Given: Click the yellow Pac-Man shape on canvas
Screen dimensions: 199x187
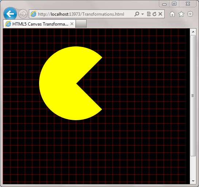Looking at the screenshot, I should (64, 83).
